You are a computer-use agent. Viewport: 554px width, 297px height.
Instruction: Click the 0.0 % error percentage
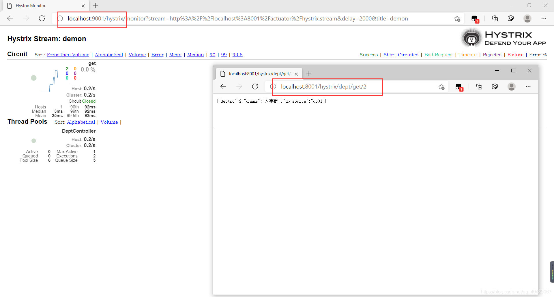point(88,69)
